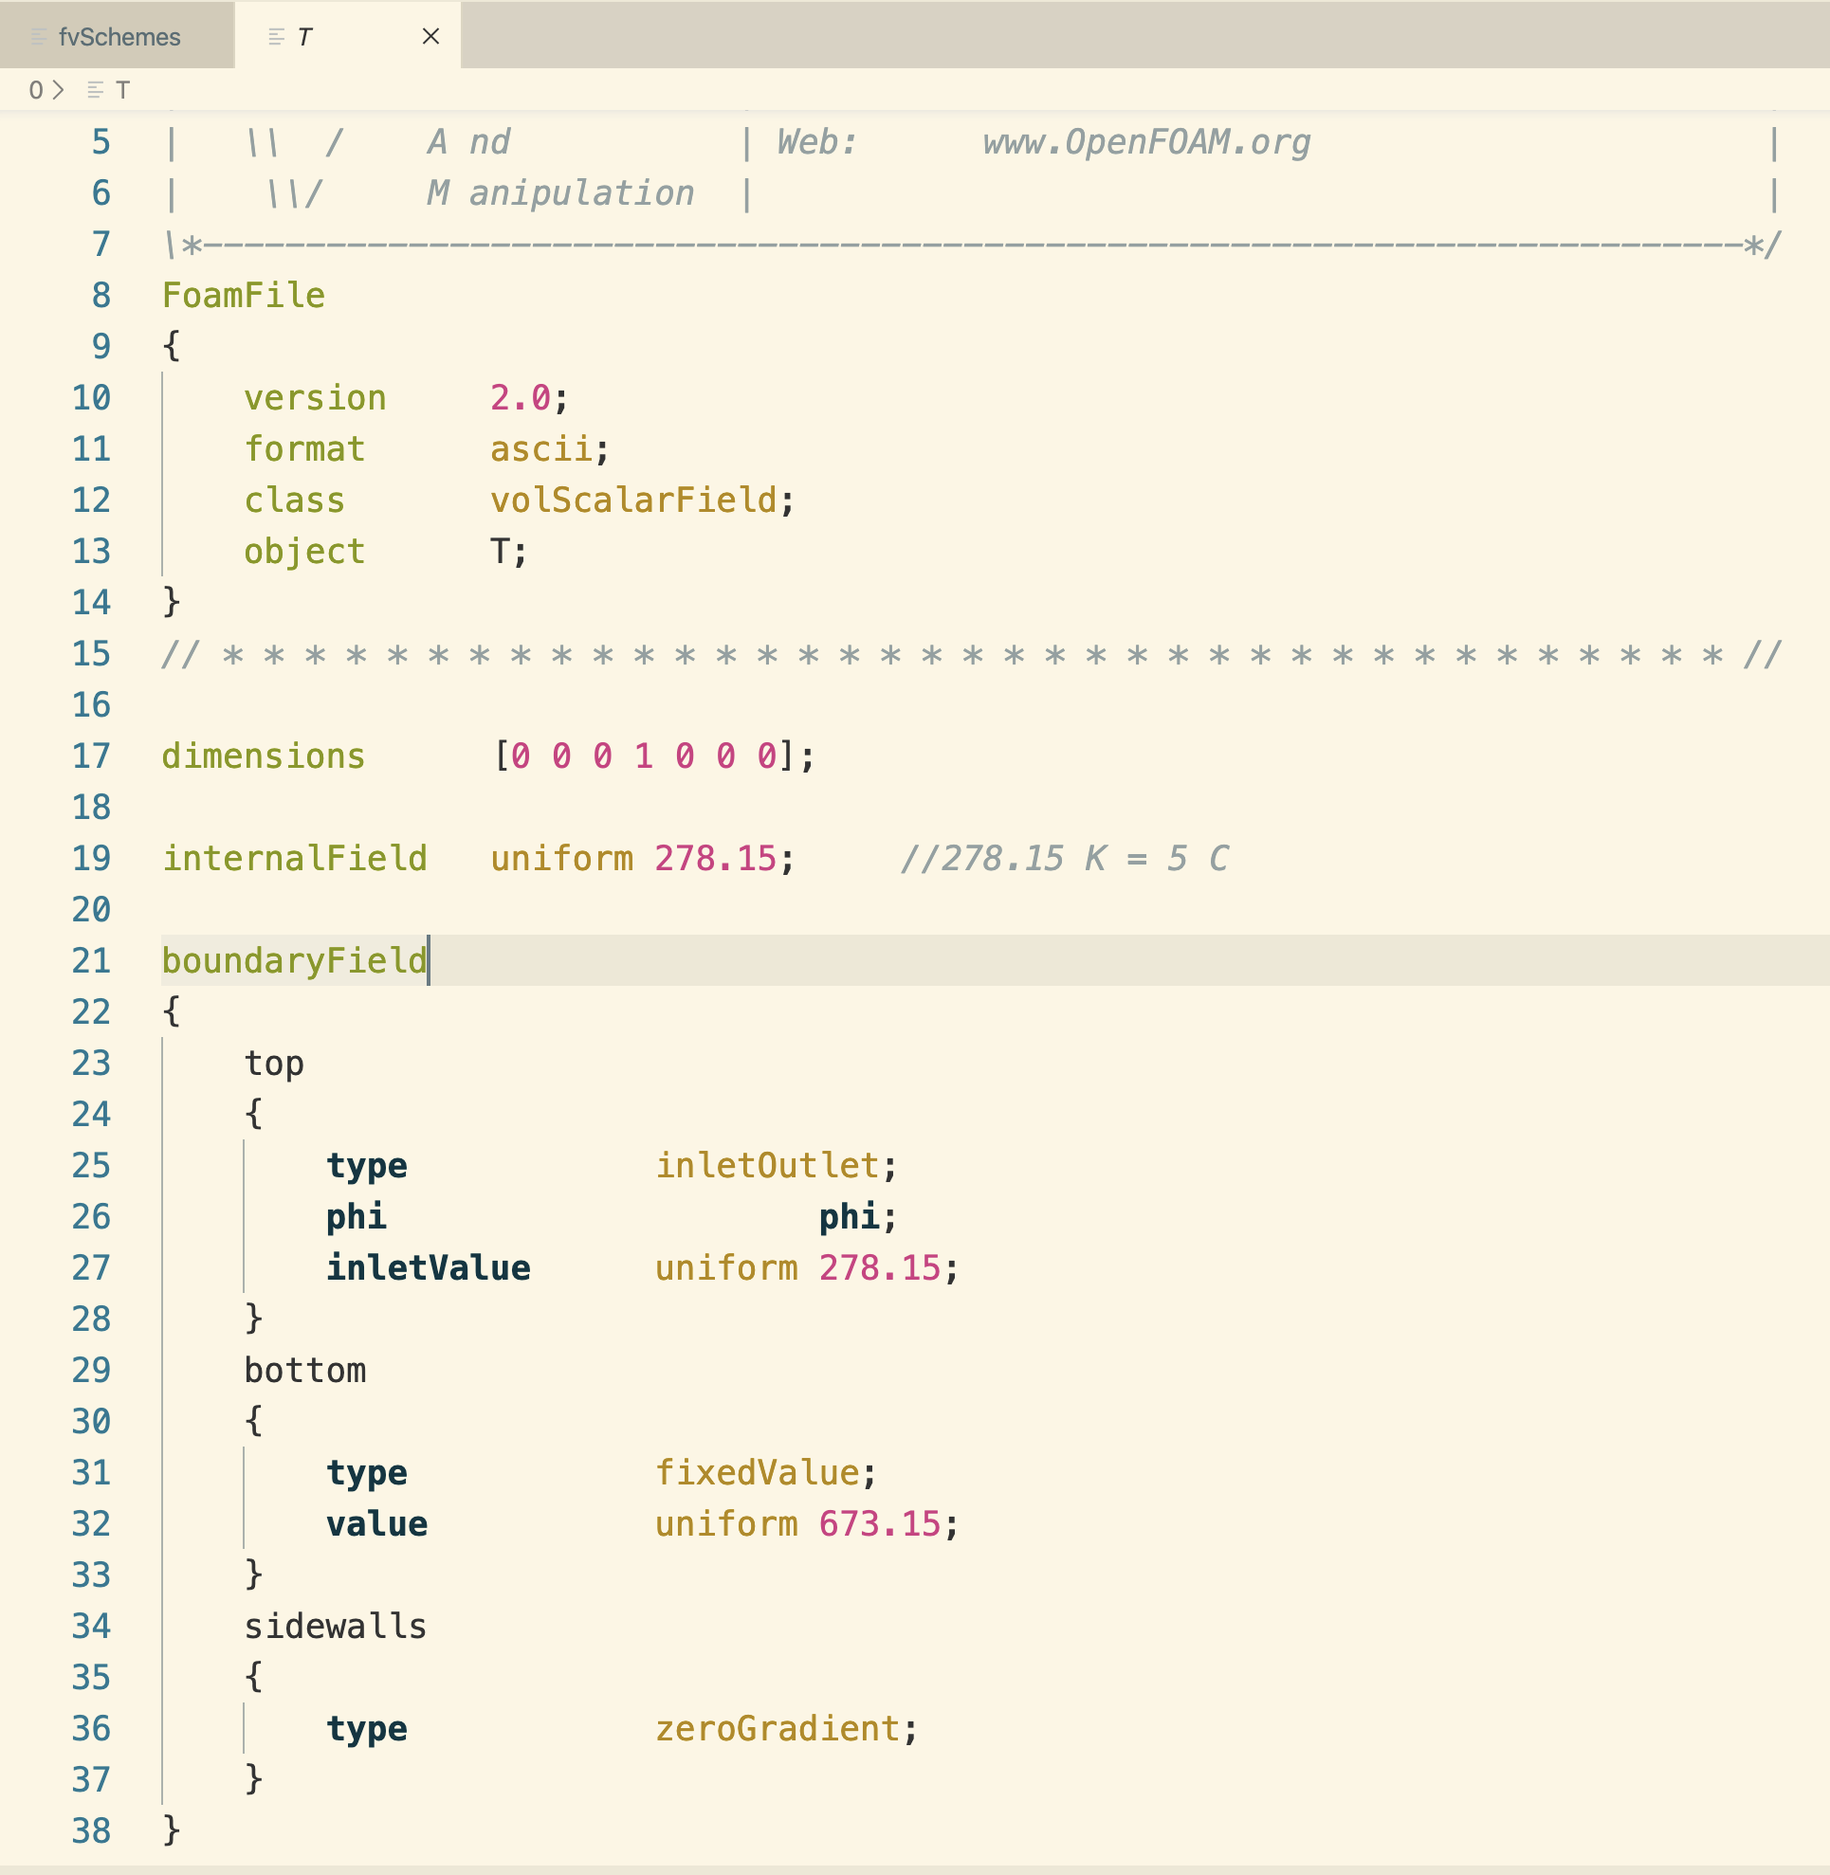This screenshot has width=1830, height=1875.
Task: Switch to the fvSchemes tab
Action: [119, 37]
